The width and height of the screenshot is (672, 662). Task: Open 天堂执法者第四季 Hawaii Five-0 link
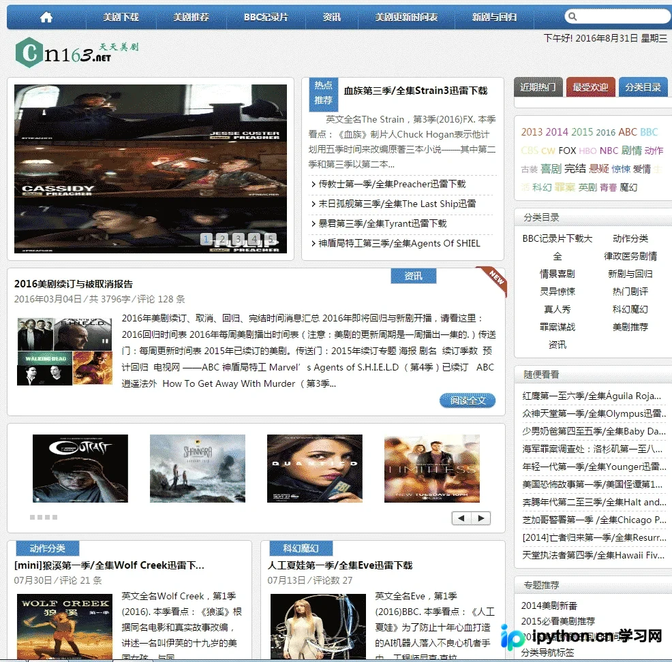[x=594, y=555]
